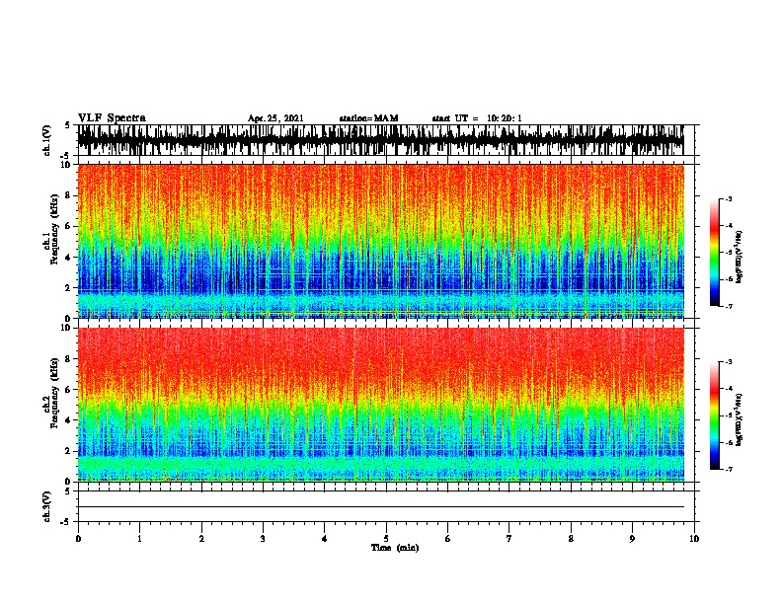This screenshot has height=604, width=782.
Task: Click the ch.2 color bar log(PSD) label
Action: (x=740, y=419)
